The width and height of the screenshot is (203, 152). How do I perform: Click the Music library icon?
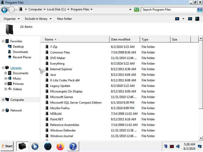[10, 78]
